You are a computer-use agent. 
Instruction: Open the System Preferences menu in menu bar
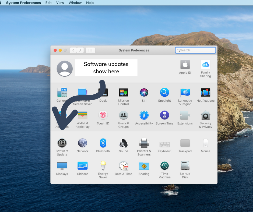pos(23,3)
